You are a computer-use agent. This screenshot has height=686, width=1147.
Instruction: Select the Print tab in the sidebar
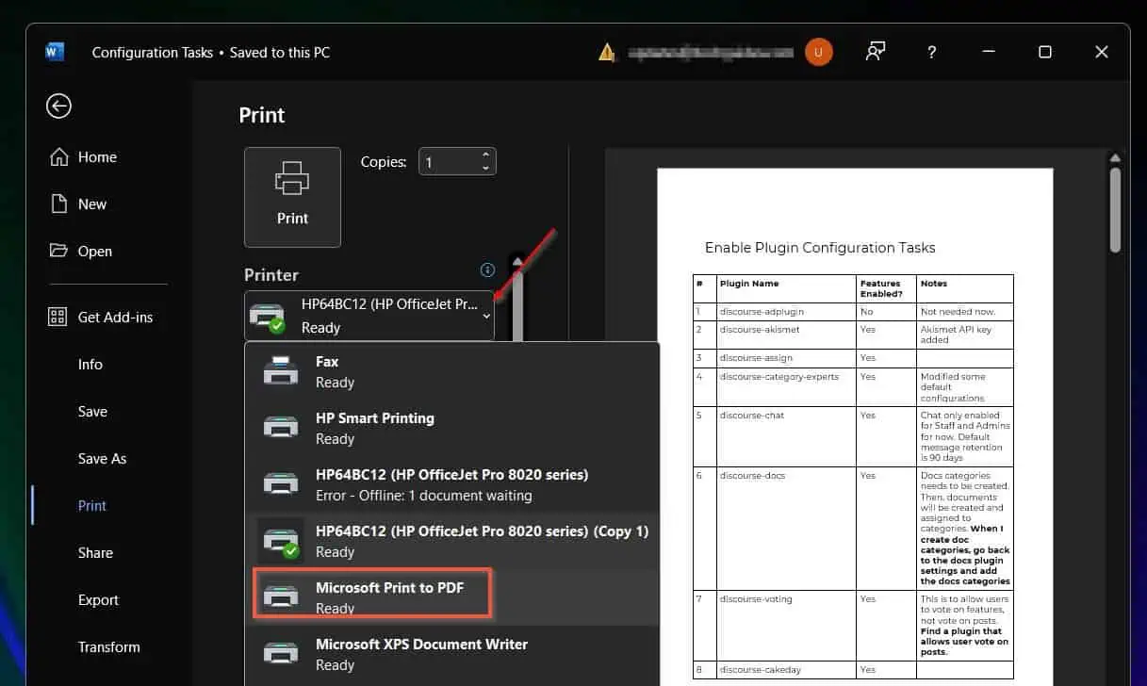click(x=92, y=506)
